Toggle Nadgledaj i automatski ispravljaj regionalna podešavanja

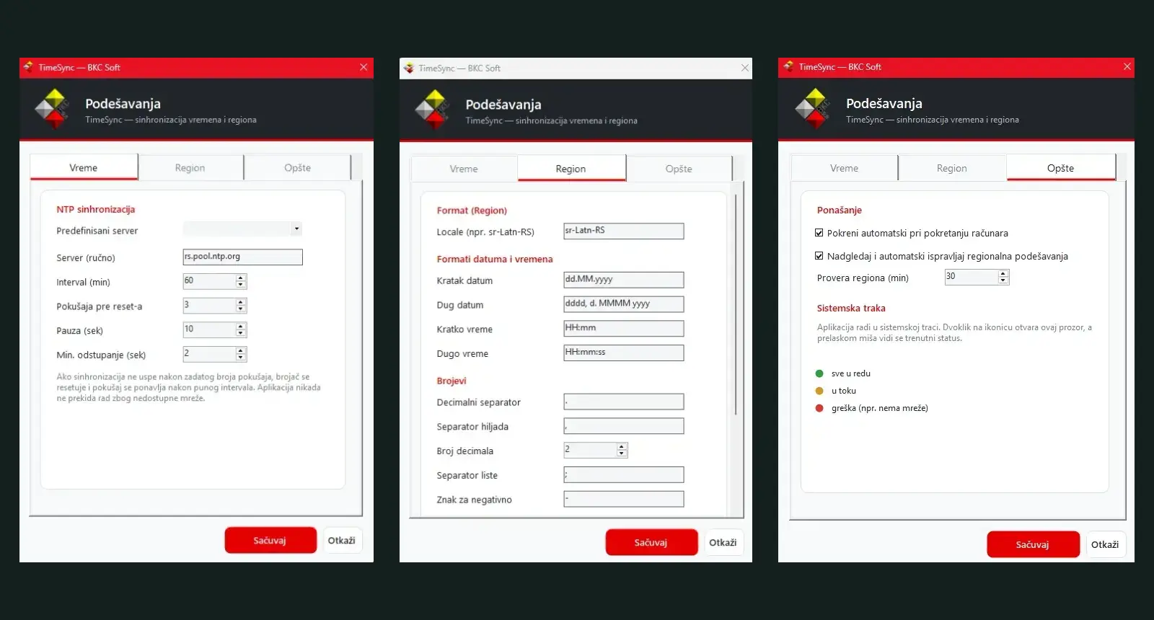click(x=819, y=256)
